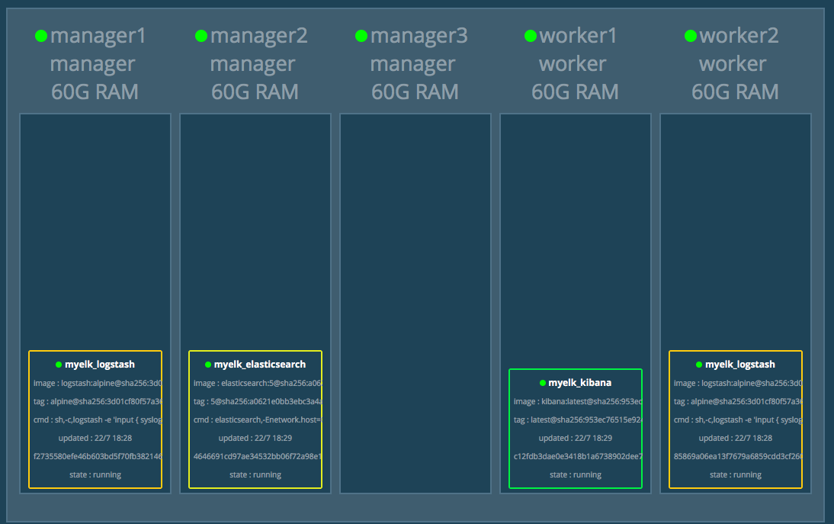Click the green status dot beside manager2
The height and width of the screenshot is (524, 834).
coord(201,36)
